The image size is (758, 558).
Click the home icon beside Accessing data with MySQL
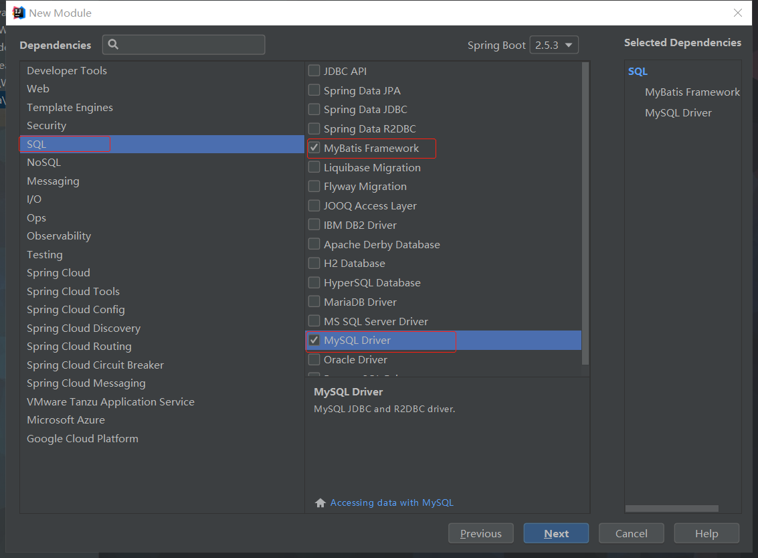320,503
